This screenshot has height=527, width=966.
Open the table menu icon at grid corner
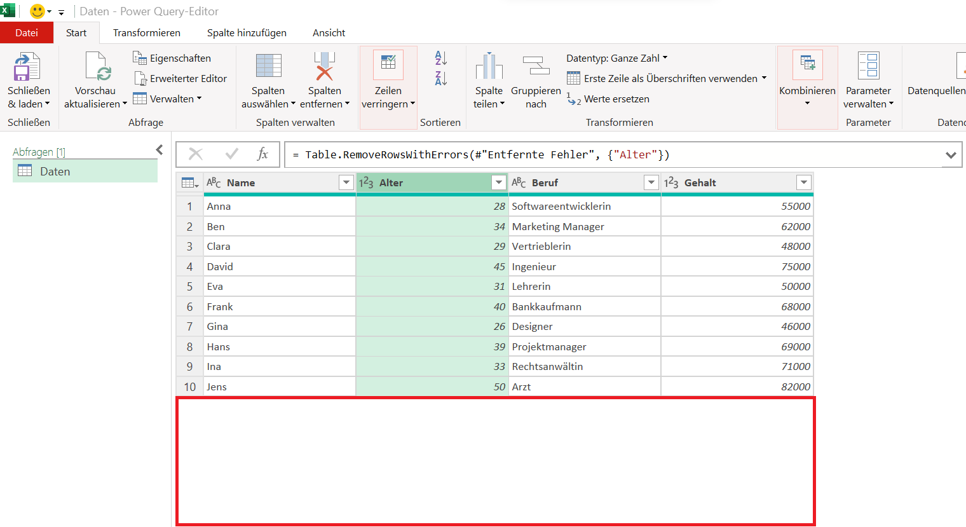pyautogui.click(x=189, y=183)
